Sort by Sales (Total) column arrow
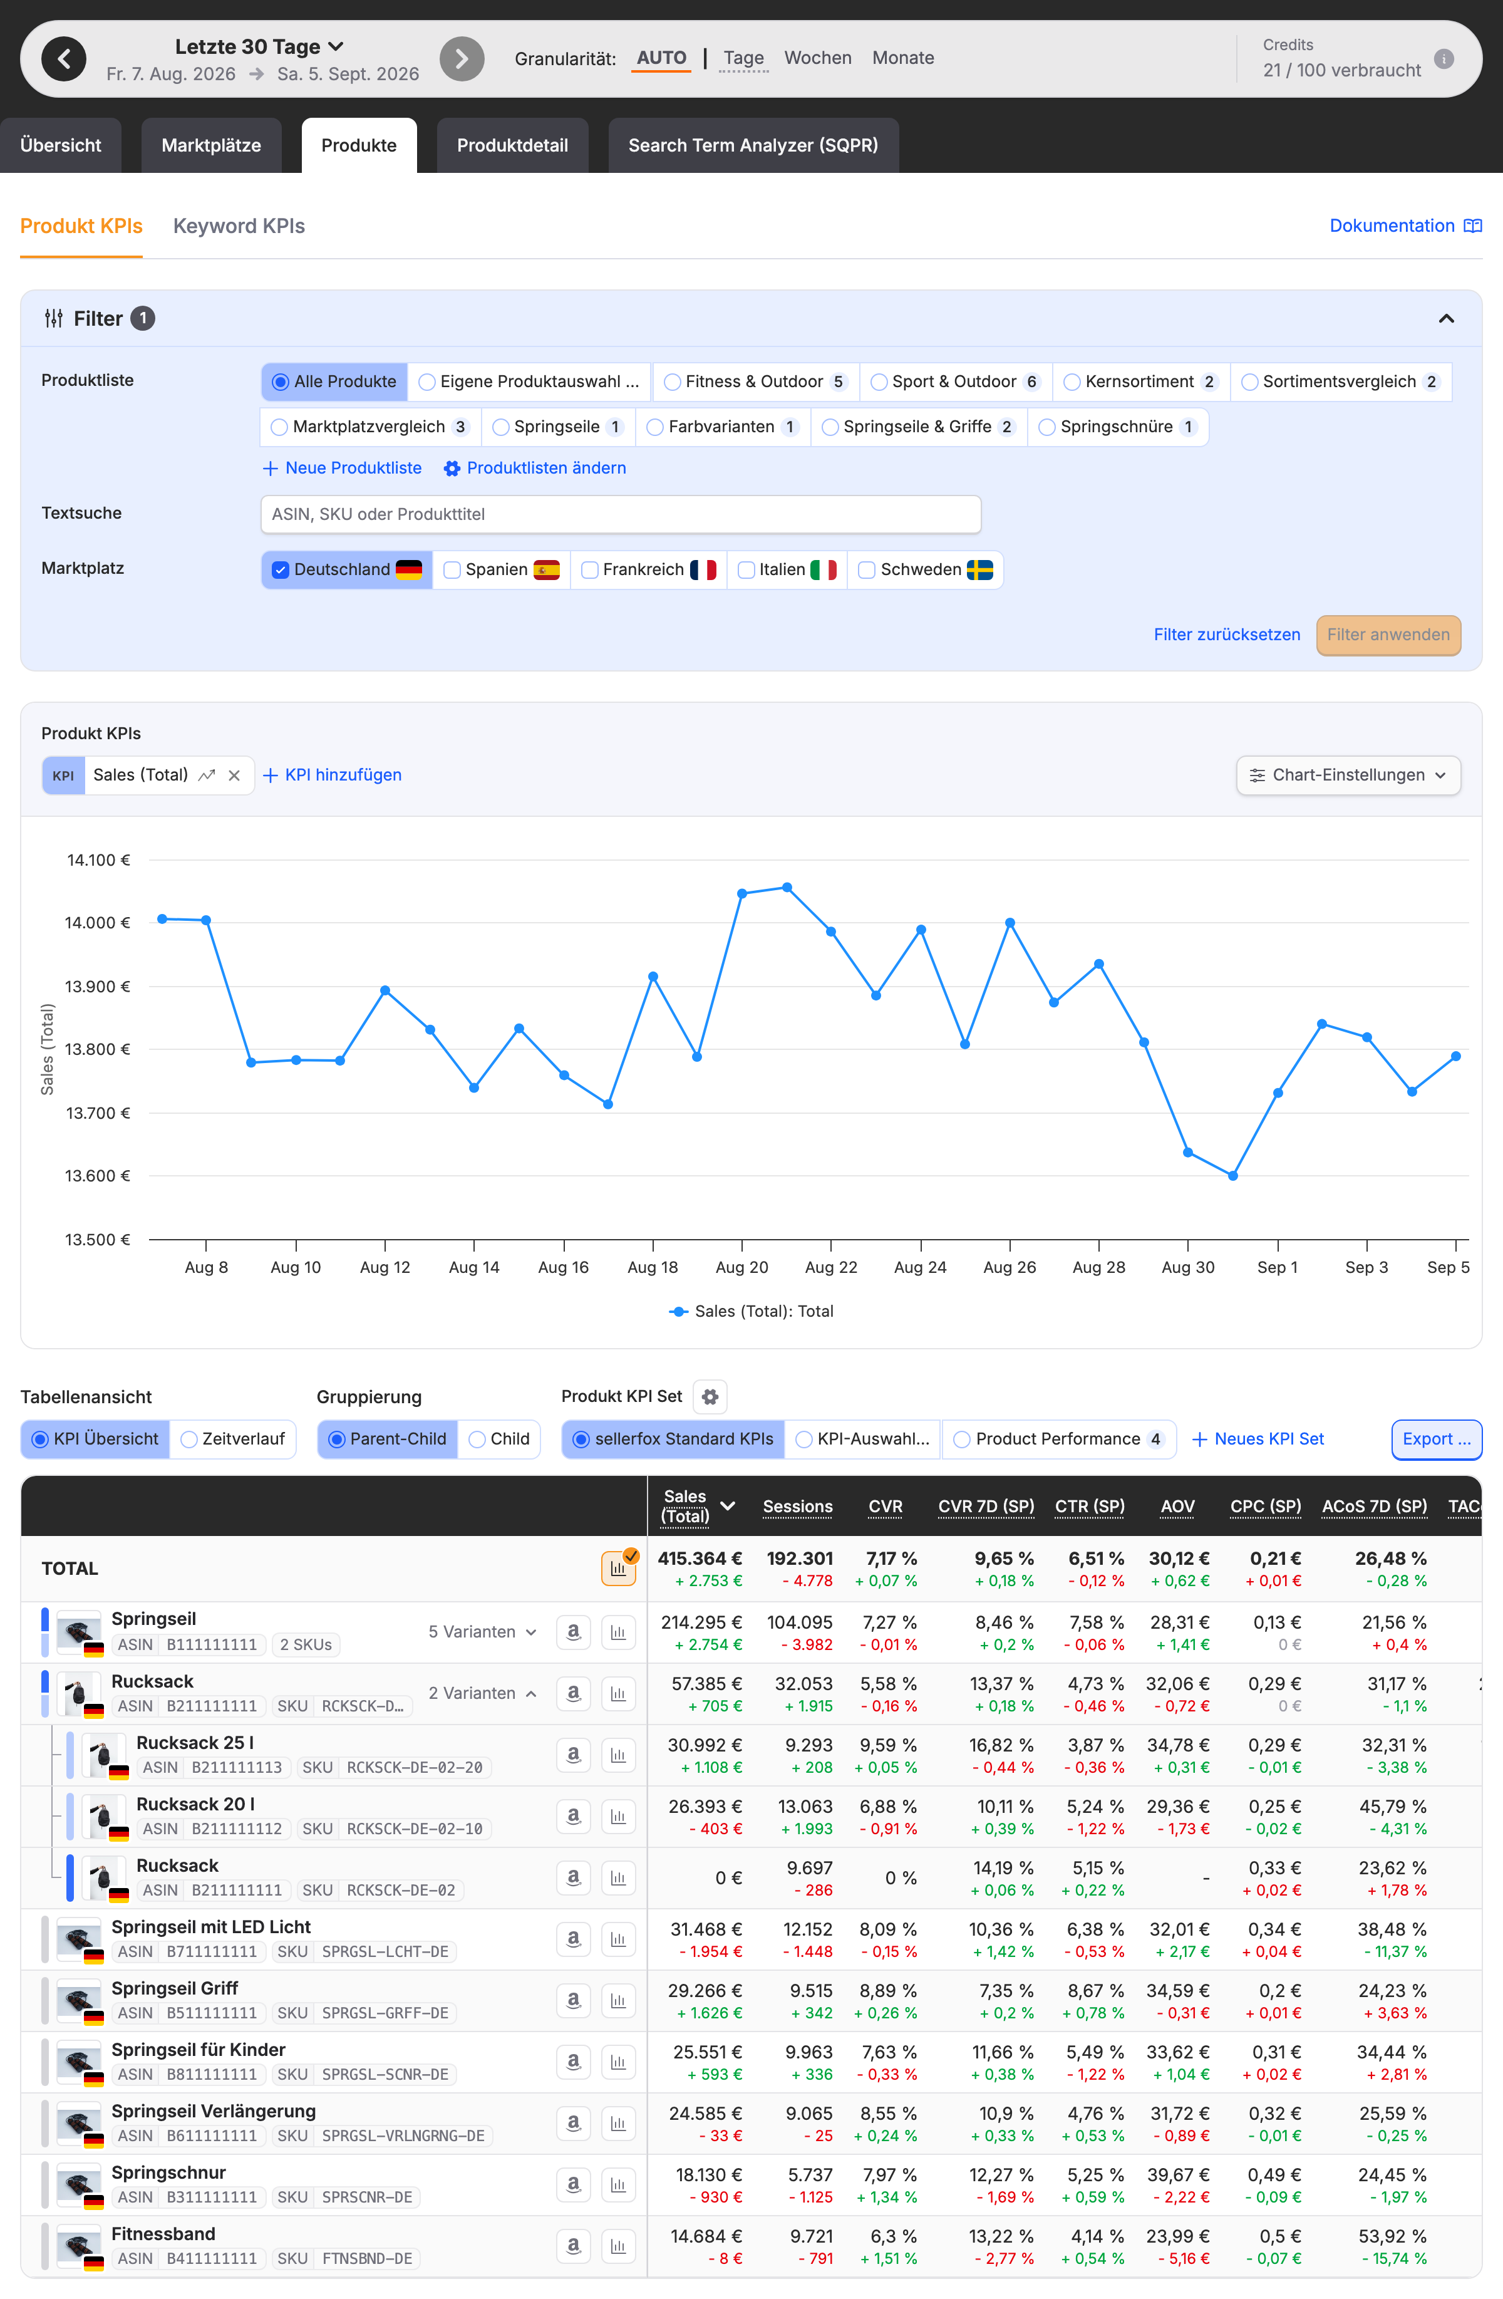1503x2299 pixels. point(727,1507)
